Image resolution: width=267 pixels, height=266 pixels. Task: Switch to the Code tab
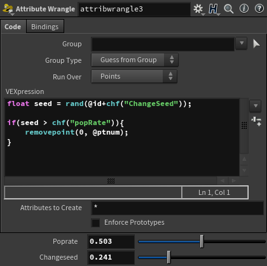coord(13,27)
